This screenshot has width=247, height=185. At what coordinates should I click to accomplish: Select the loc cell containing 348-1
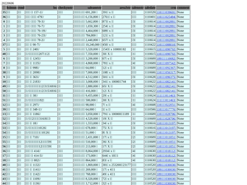(x=41, y=109)
